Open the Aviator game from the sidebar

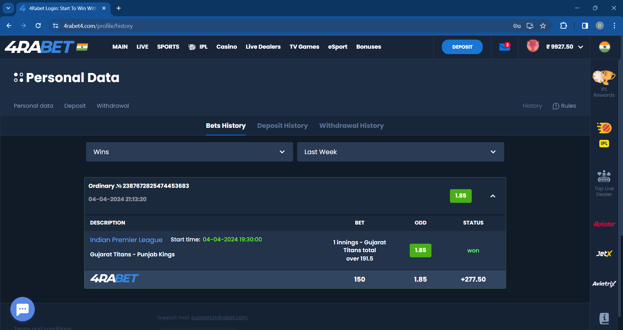[x=604, y=224]
